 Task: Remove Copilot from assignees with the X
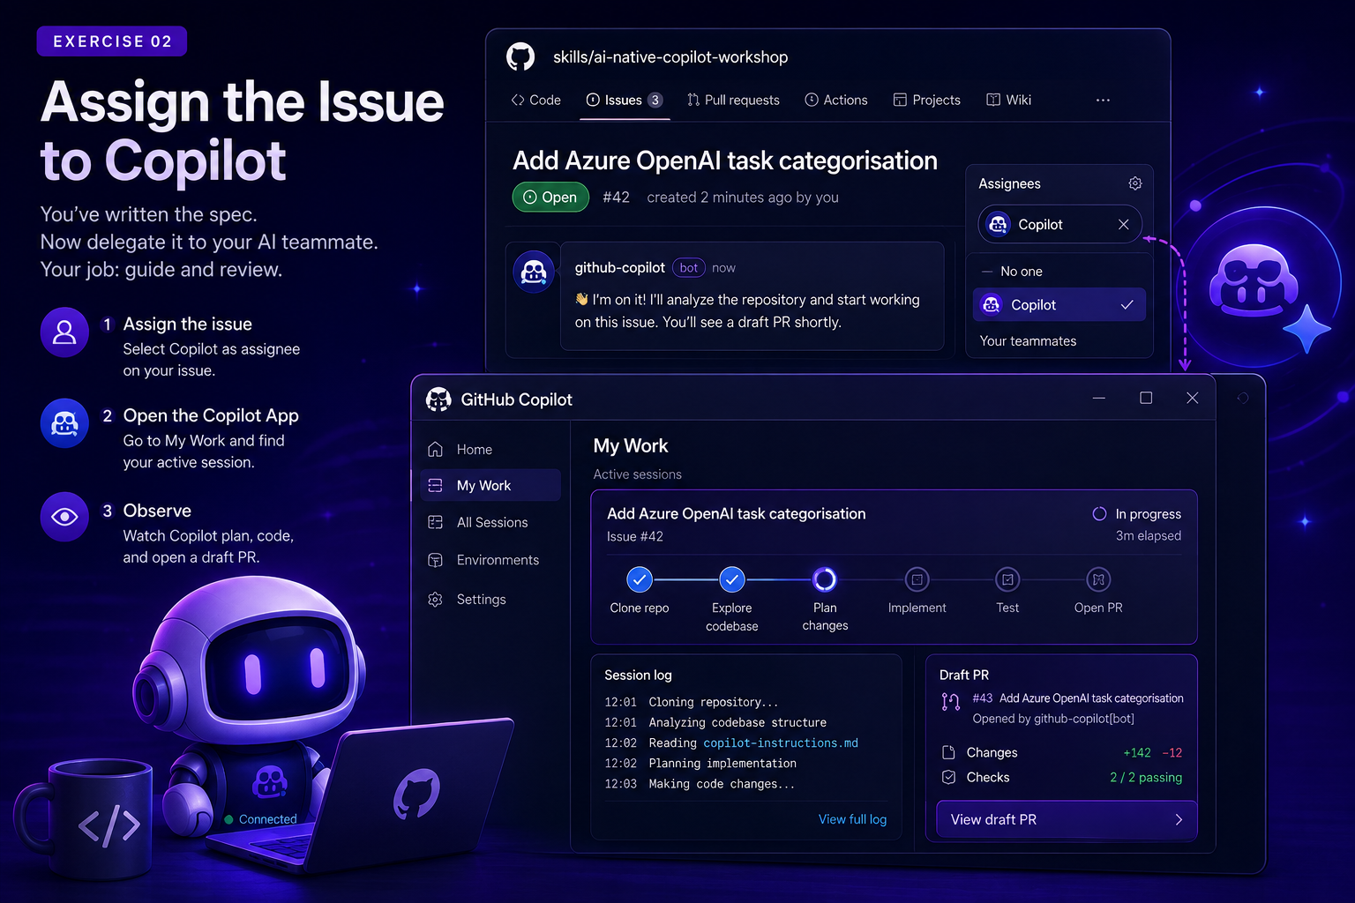(1123, 225)
